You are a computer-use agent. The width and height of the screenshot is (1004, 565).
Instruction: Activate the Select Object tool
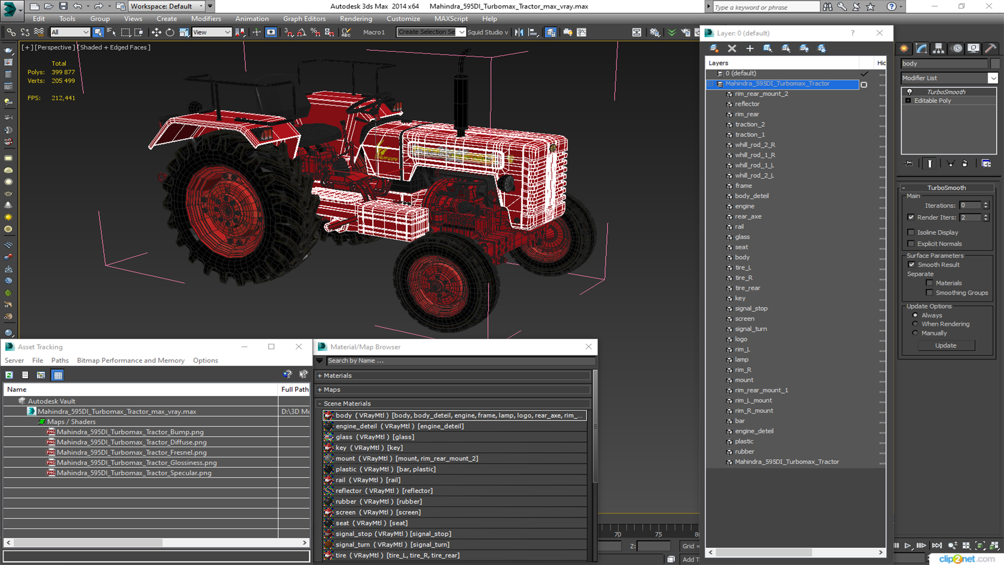98,32
